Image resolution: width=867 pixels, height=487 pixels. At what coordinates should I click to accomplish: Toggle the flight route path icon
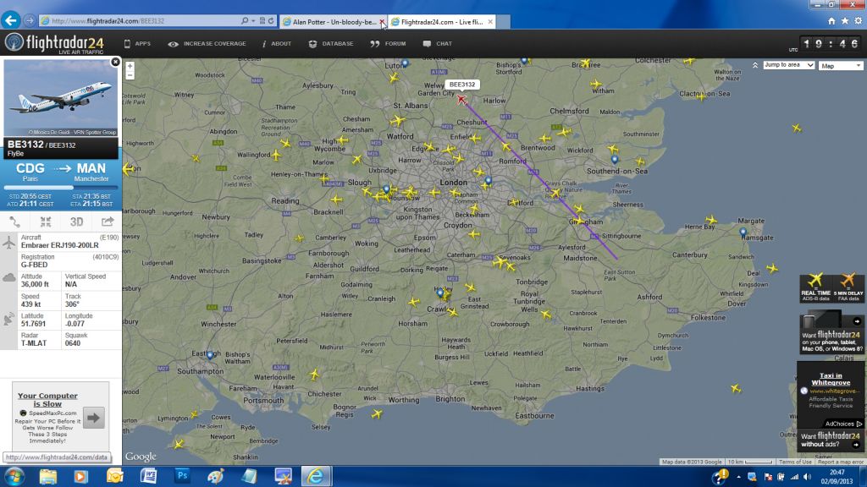(15, 222)
